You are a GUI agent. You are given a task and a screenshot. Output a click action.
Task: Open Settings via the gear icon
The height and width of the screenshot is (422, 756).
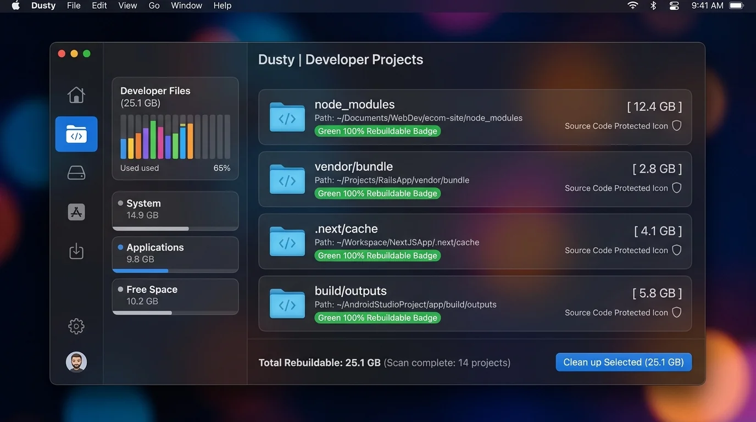[76, 326]
